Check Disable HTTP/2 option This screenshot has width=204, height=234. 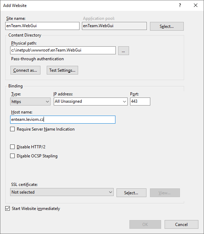[x=13, y=147]
